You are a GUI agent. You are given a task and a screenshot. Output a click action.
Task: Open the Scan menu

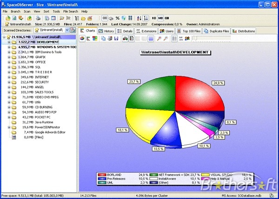point(27,11)
